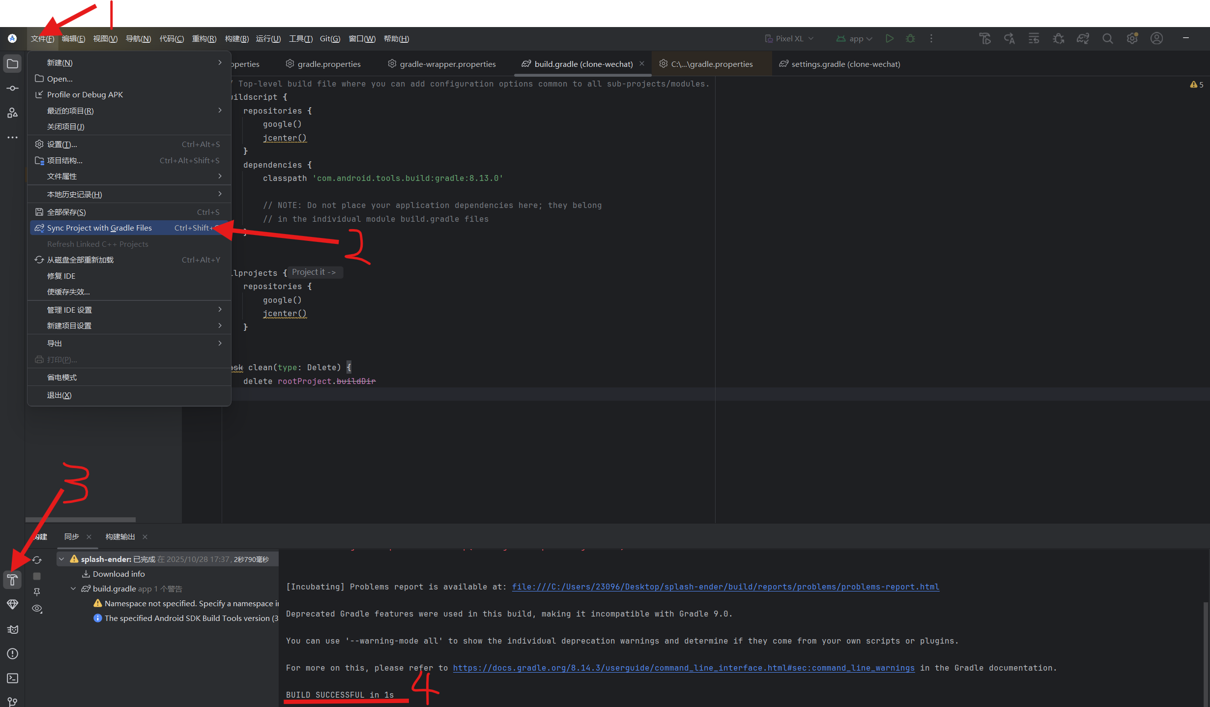Open the Pixel XL device dropdown
The height and width of the screenshot is (707, 1210).
click(x=790, y=38)
